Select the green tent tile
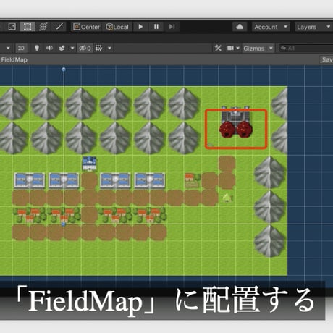The height and width of the screenshot is (333, 333). coord(227,198)
